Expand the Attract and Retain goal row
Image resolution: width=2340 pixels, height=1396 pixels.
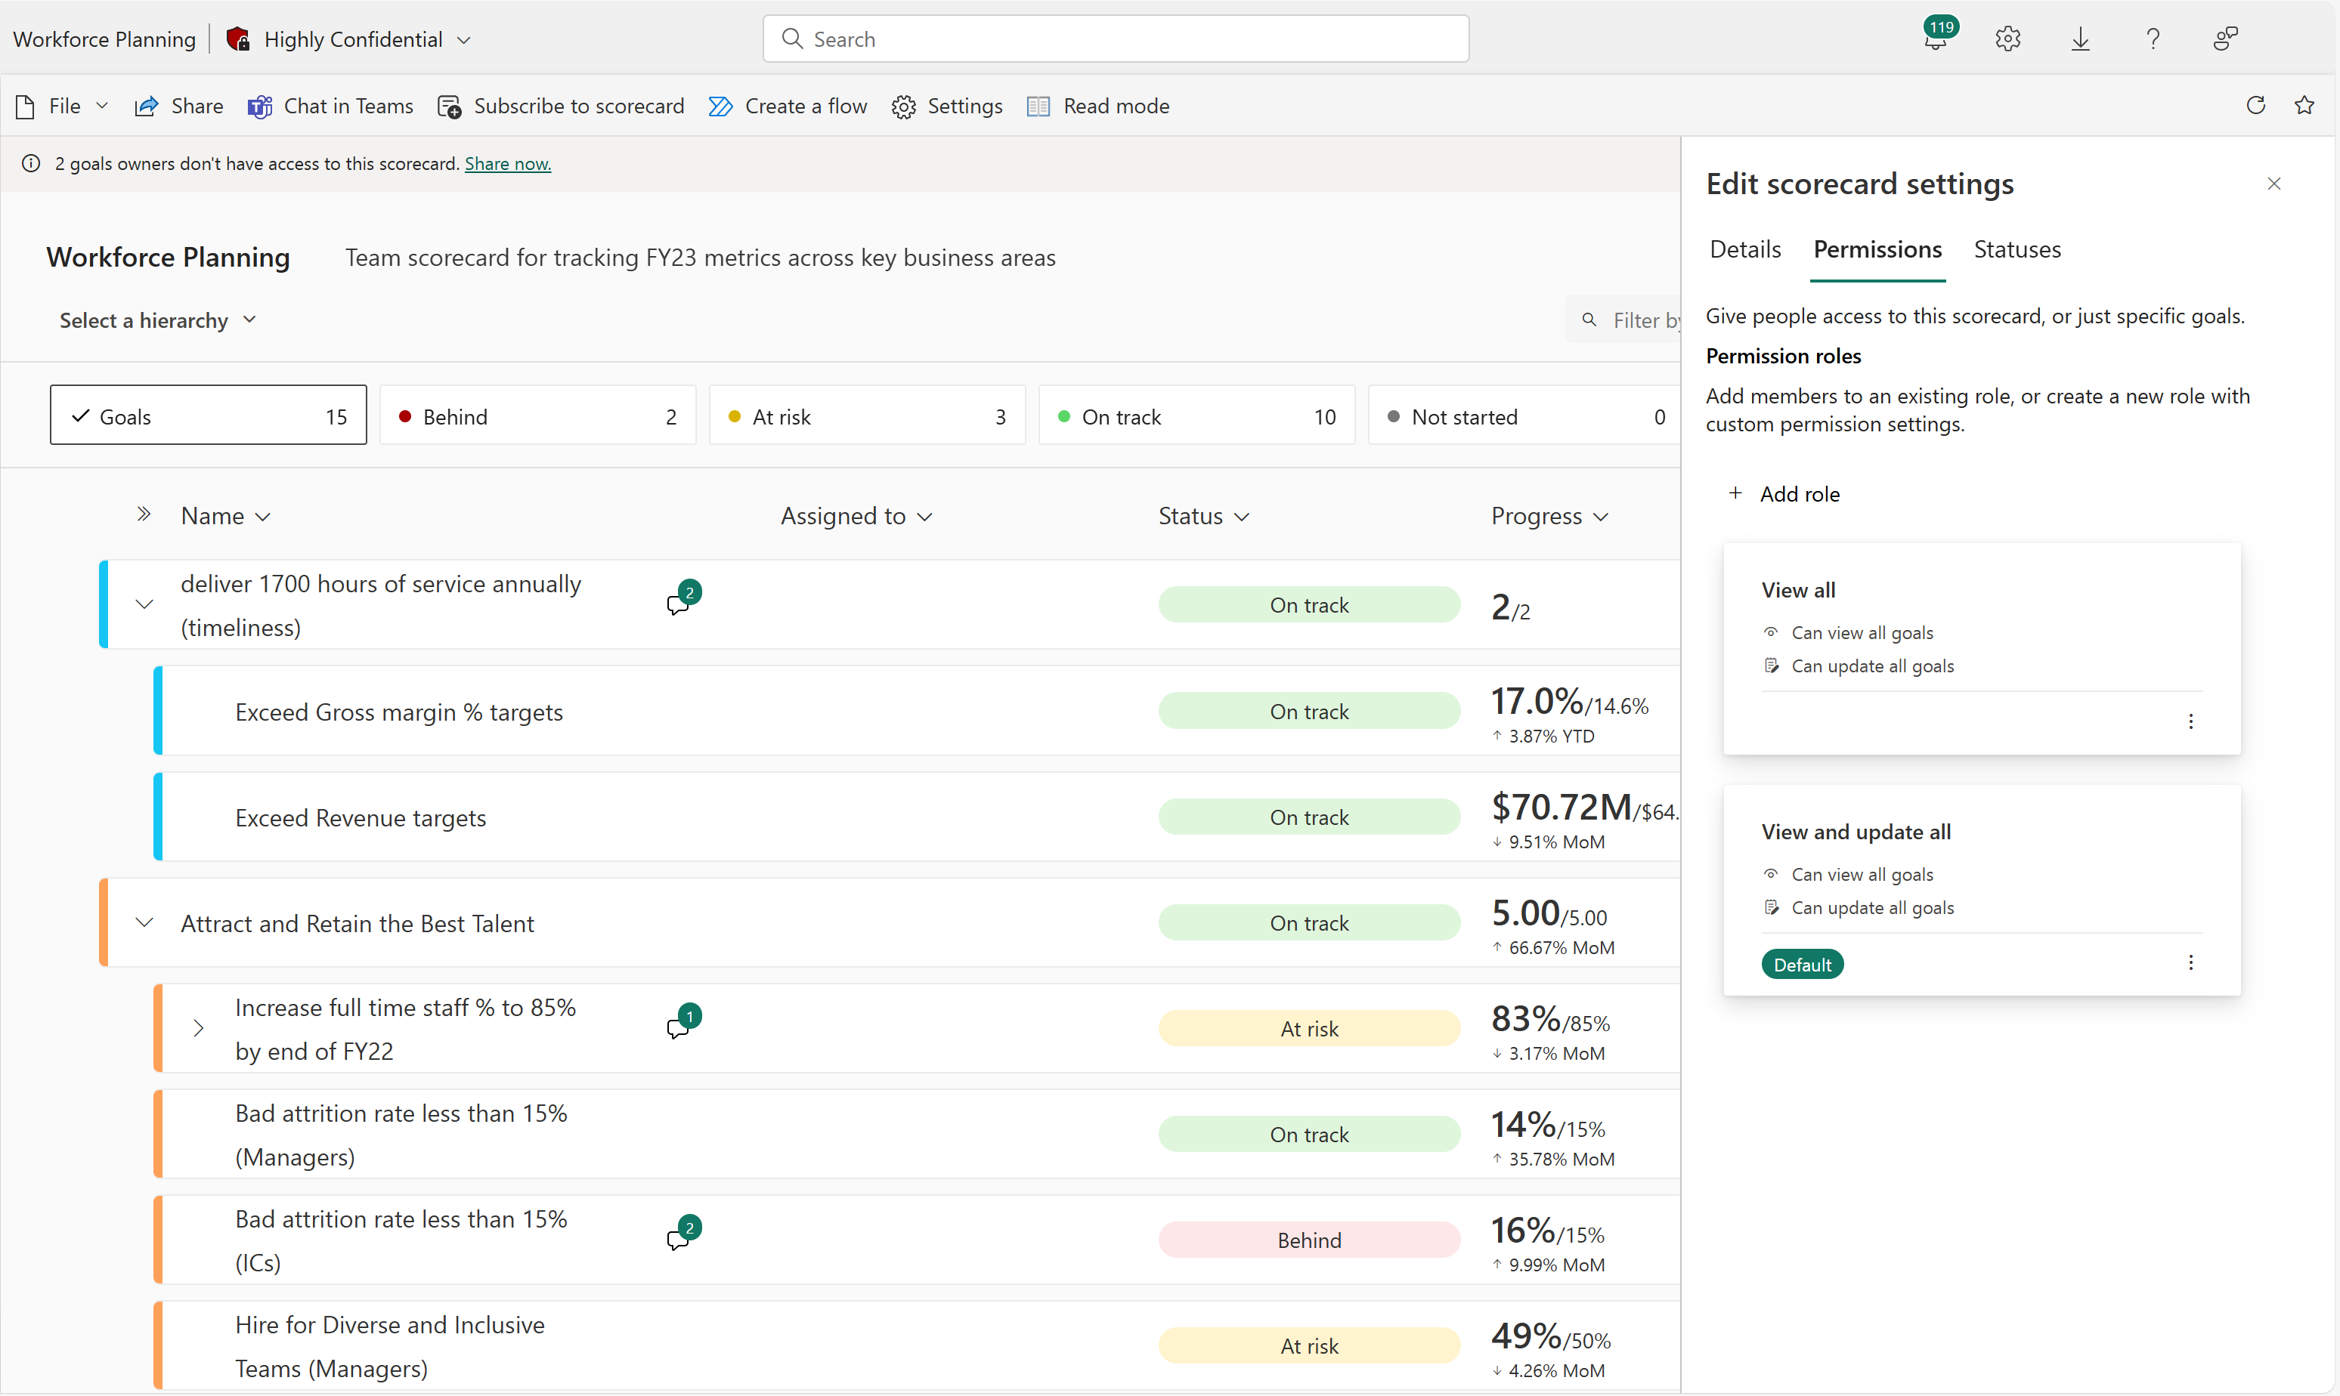144,922
